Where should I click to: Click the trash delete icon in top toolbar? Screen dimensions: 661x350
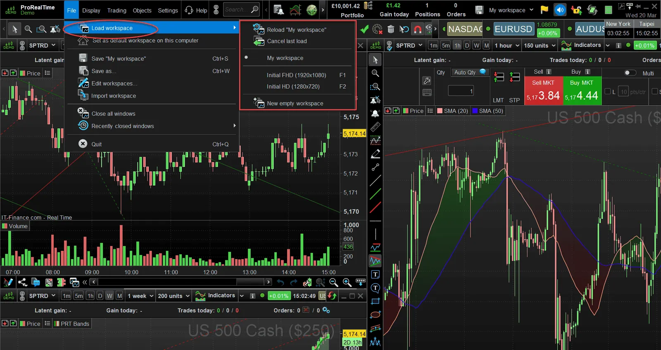point(391,29)
